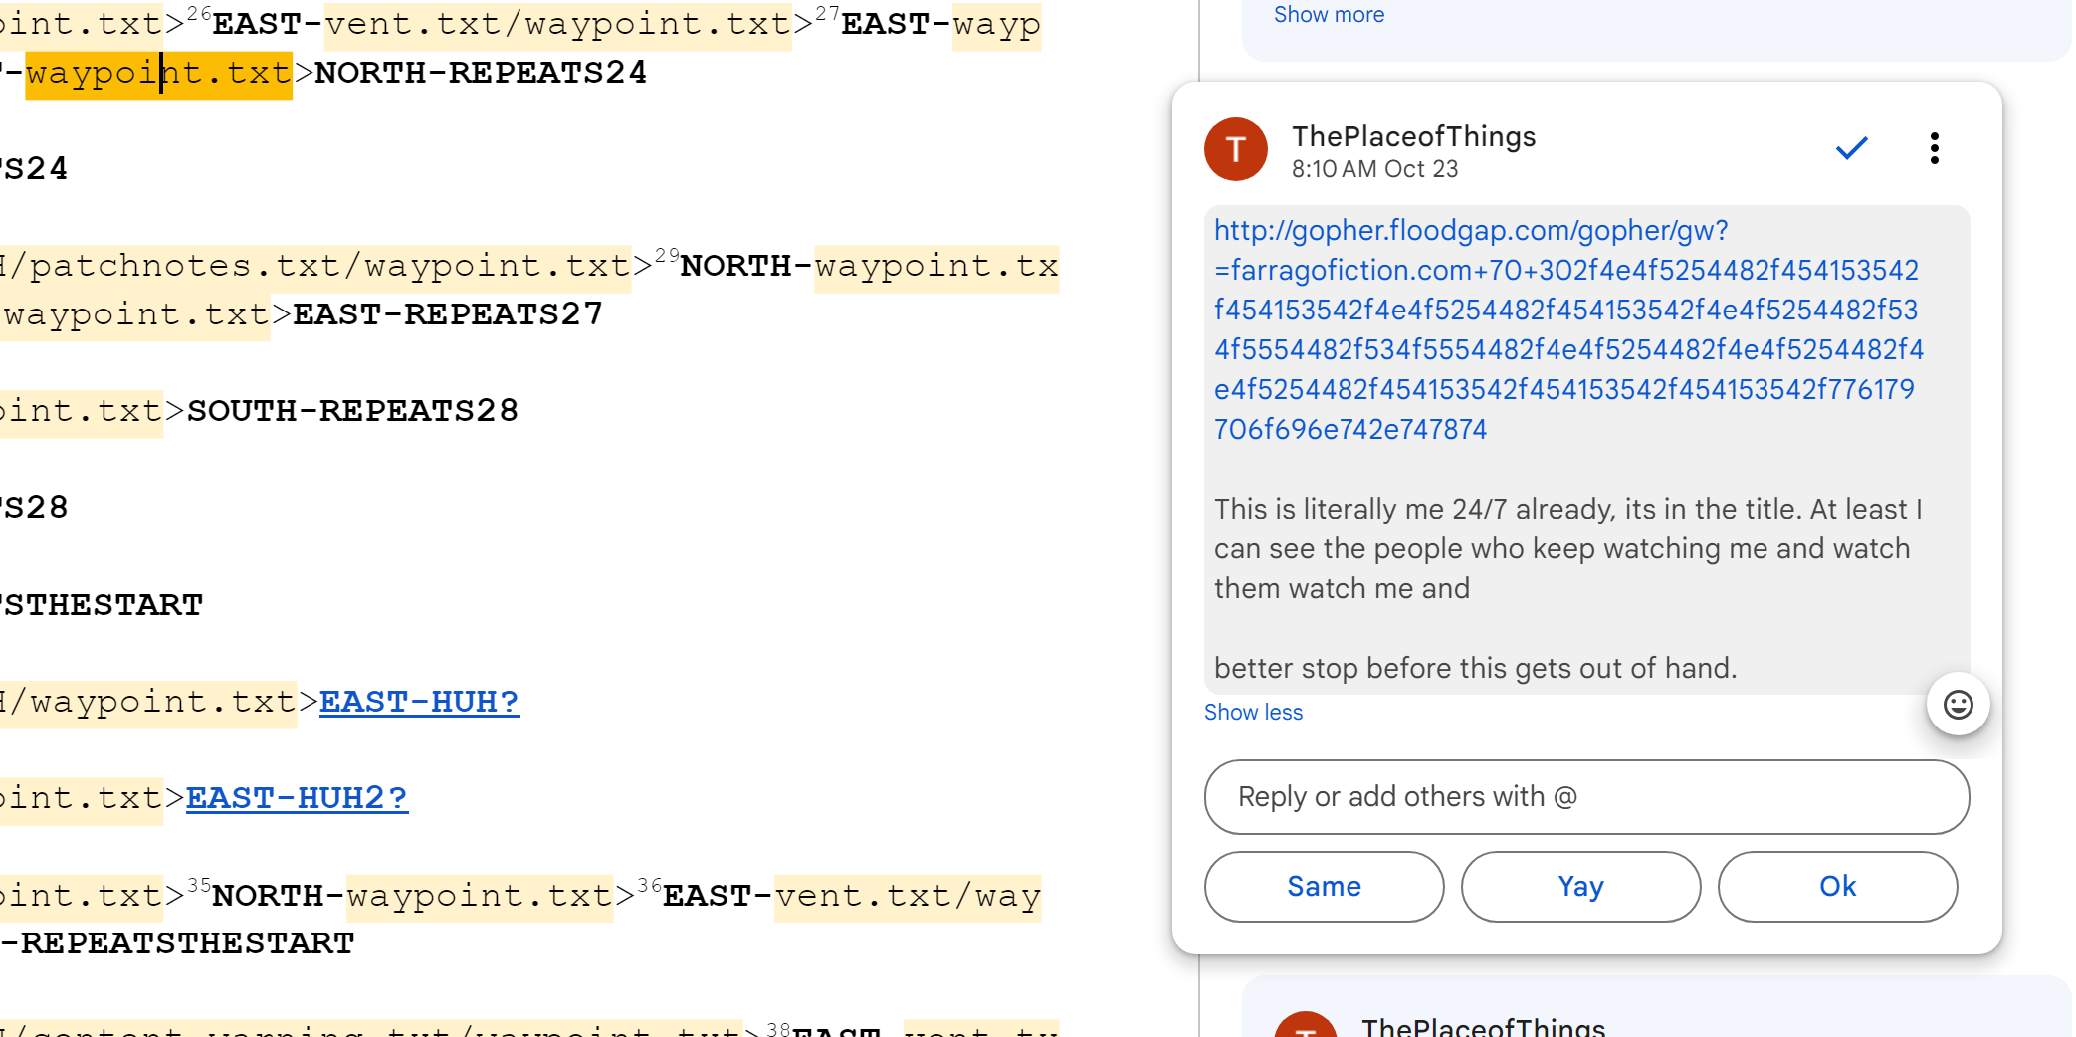Click the dark orange highlighted waypoint.txt text
The height and width of the screenshot is (1037, 2076).
[x=158, y=74]
